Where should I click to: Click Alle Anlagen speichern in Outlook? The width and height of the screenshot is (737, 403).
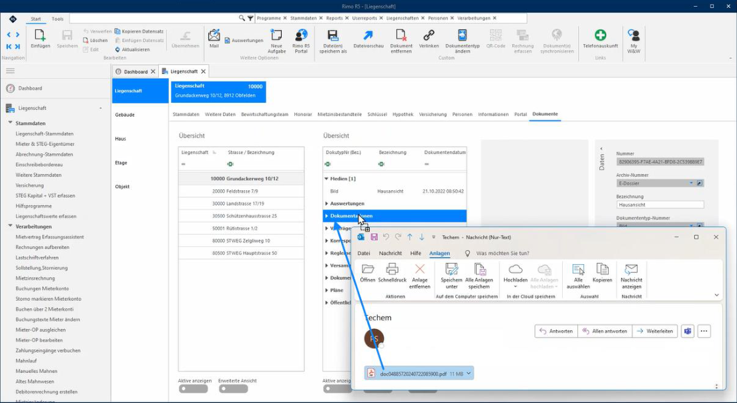click(x=479, y=276)
